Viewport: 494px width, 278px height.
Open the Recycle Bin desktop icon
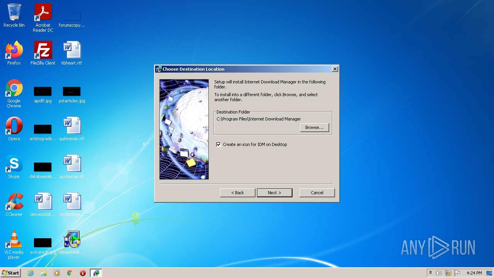(x=14, y=15)
